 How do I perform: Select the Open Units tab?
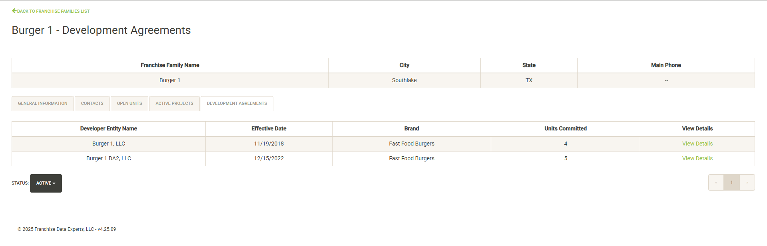click(x=129, y=104)
